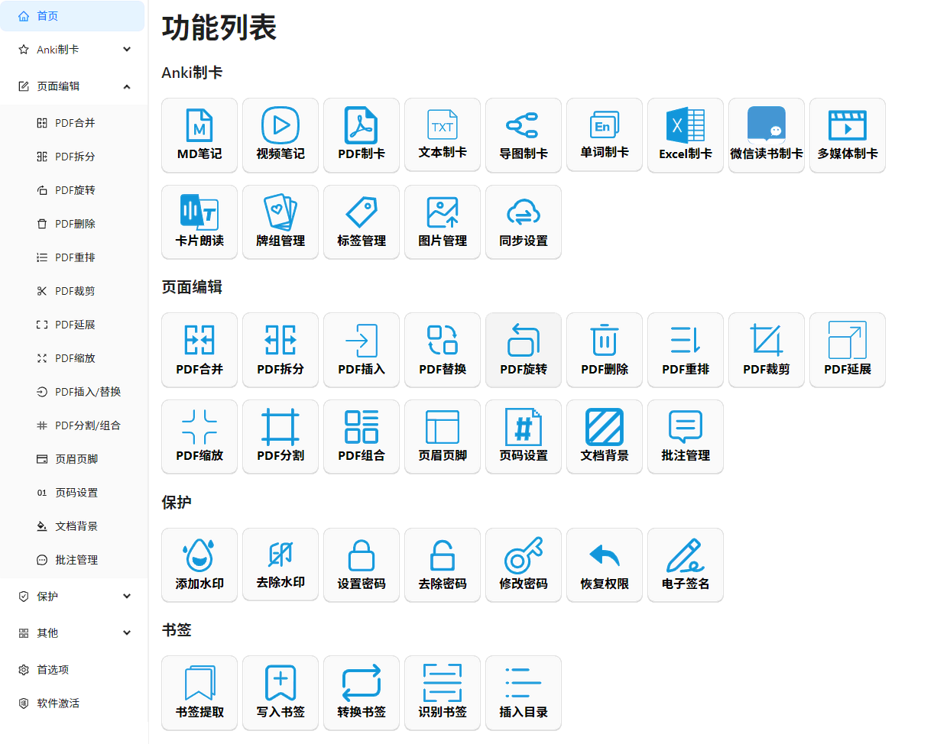Screen dimensions: 937x744
Task: Click the PDF旋转 tile in 页面编辑
Action: (x=524, y=350)
